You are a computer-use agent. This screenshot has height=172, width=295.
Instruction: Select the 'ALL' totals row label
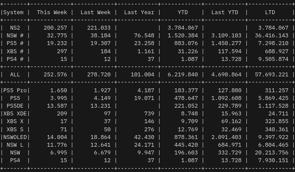point(15,75)
